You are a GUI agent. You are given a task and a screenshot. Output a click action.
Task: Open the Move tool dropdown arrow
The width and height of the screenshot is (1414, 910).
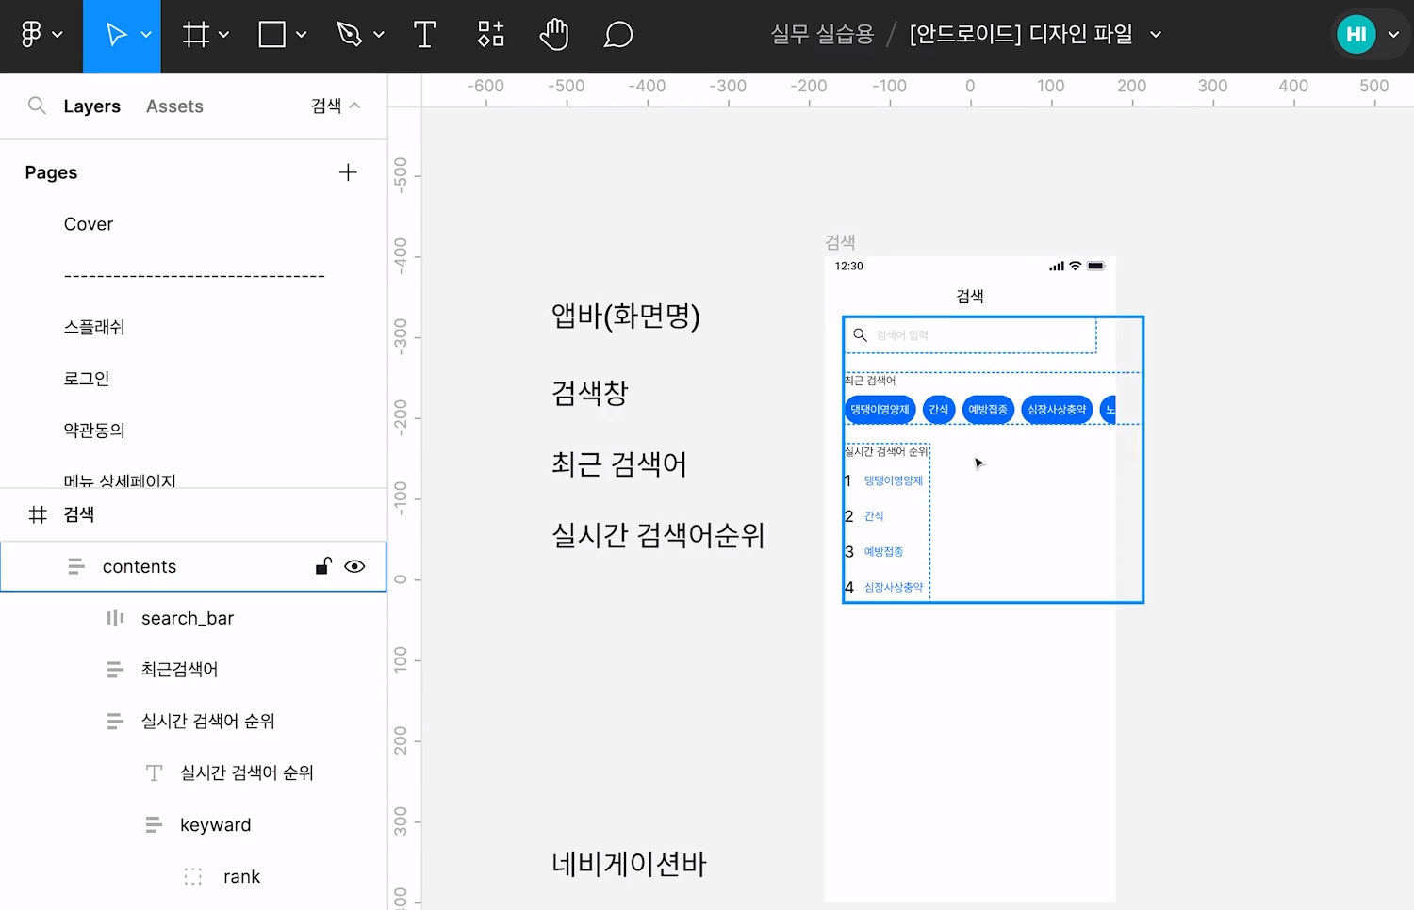(146, 35)
